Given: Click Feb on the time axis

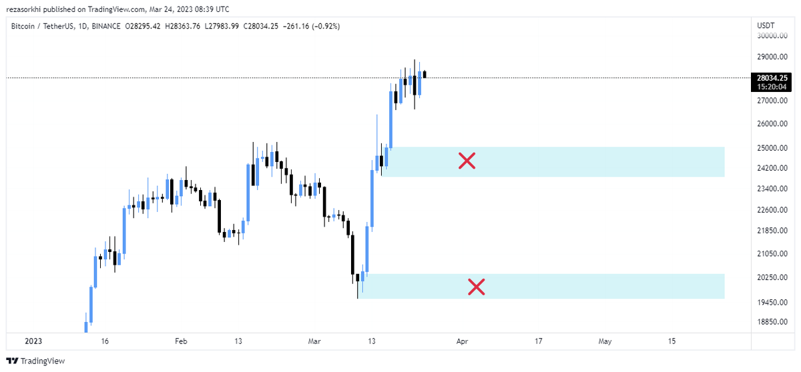Looking at the screenshot, I should (181, 341).
